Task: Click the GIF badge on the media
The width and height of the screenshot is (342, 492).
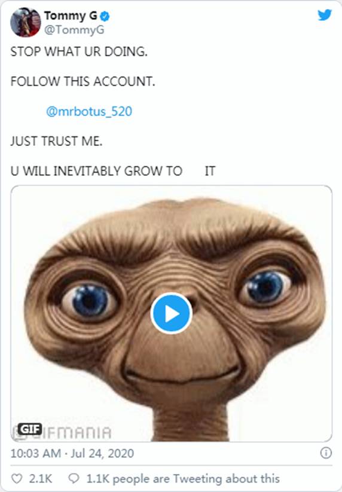Action: tap(30, 429)
